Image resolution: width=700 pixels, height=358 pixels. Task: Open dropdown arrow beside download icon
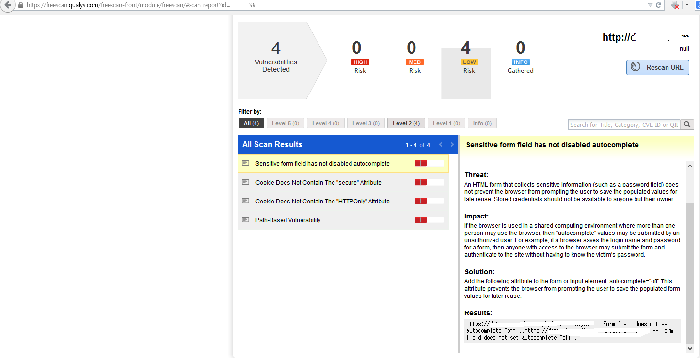tap(686, 5)
